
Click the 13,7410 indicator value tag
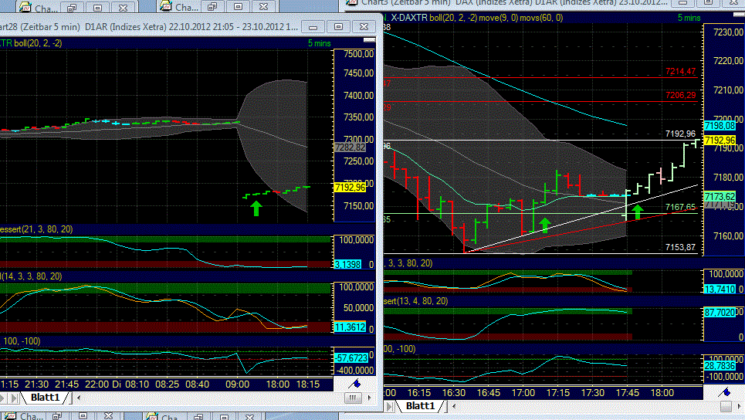(720, 289)
